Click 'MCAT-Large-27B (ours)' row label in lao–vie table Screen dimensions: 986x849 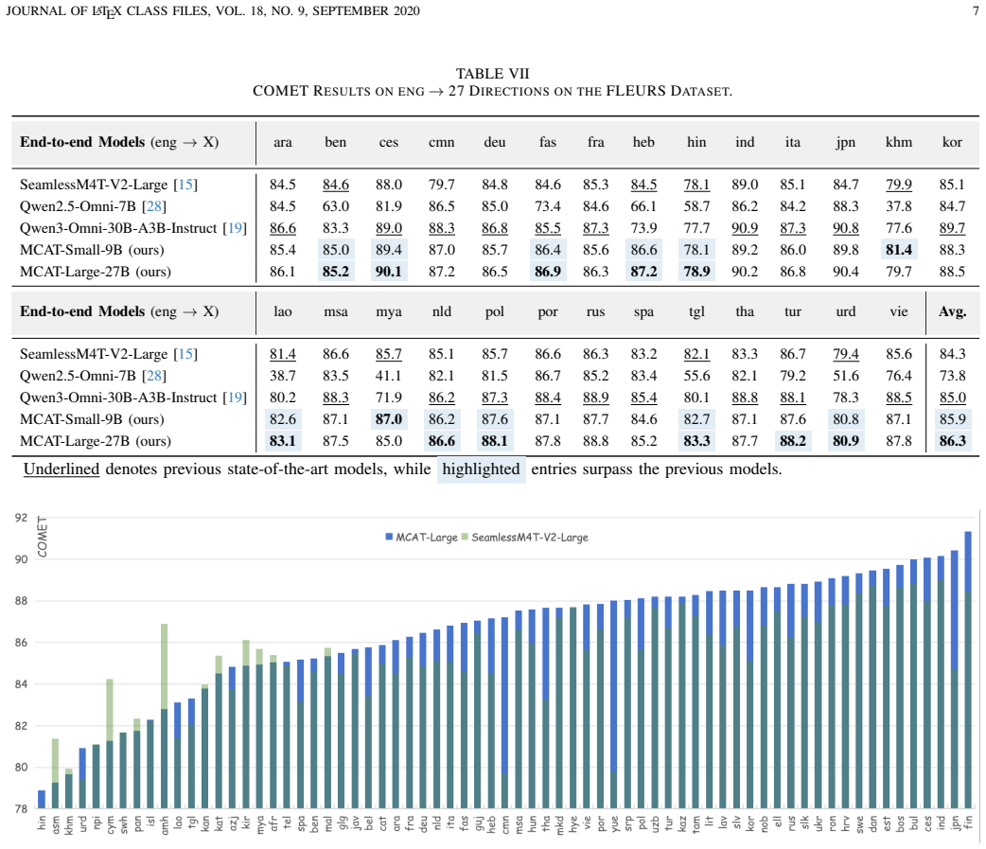pos(95,441)
